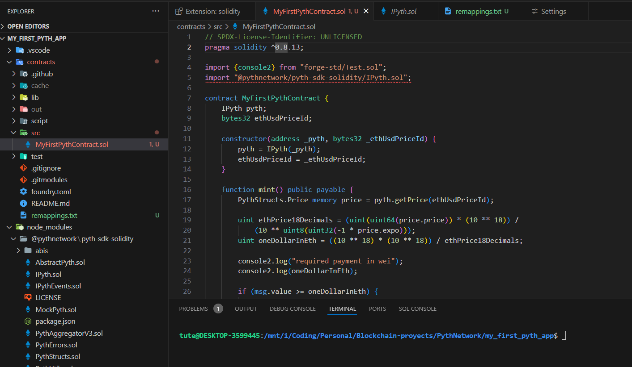Click the .vscode folder icon
632x367 pixels.
point(20,50)
